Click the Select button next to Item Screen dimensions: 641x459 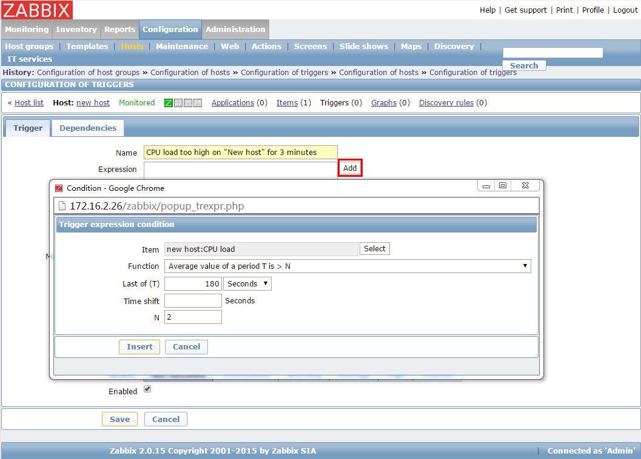pos(375,249)
